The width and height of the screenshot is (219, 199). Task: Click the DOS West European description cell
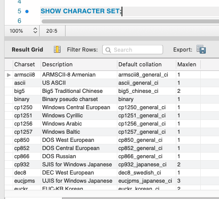tap(79, 140)
